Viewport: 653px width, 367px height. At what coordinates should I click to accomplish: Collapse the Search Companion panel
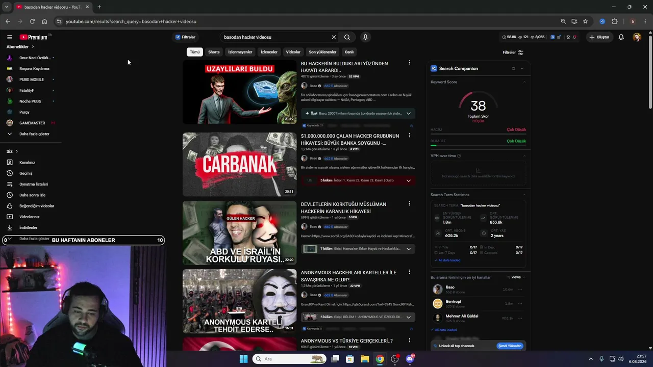pyautogui.click(x=522, y=68)
